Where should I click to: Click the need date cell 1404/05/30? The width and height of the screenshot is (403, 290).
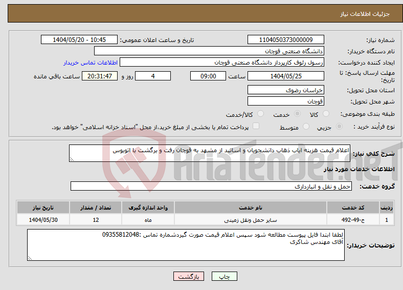point(43,220)
